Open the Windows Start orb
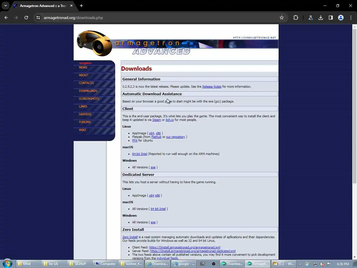Image resolution: width=357 pixels, height=268 pixels. click(7, 264)
